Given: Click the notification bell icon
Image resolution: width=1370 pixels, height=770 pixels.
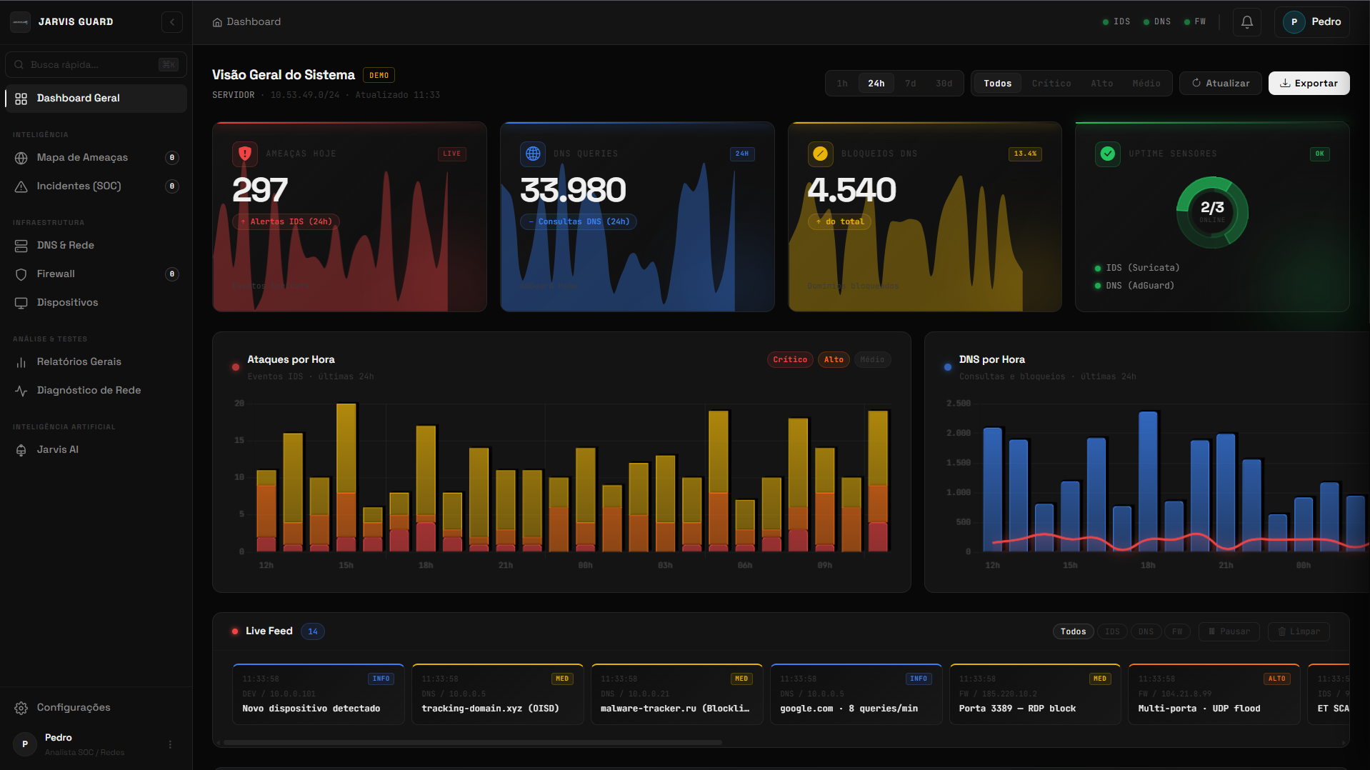Looking at the screenshot, I should click(x=1246, y=21).
